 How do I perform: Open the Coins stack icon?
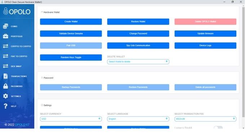[x=5, y=26]
